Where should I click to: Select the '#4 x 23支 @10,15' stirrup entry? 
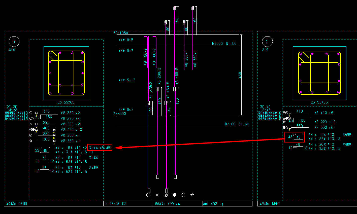coord(325,139)
